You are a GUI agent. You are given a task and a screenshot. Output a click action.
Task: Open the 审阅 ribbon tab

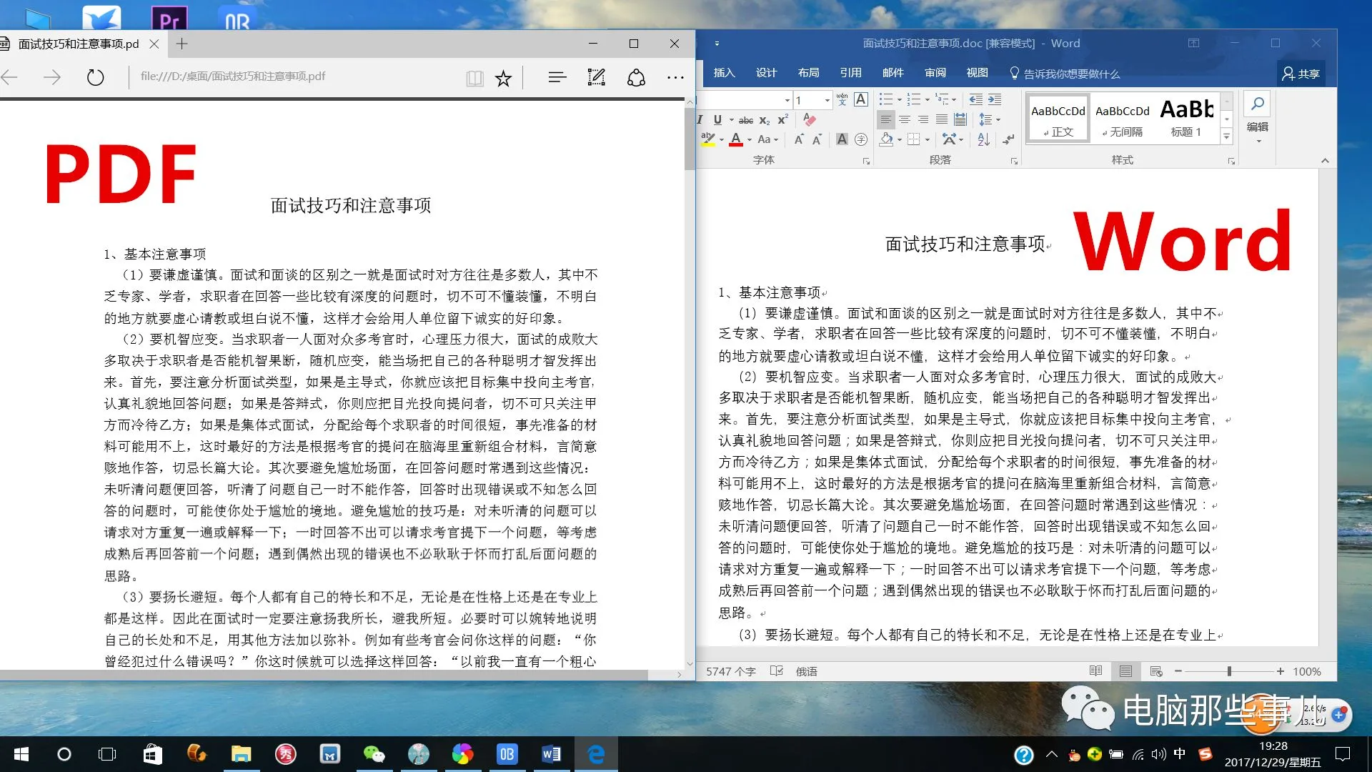click(x=935, y=73)
